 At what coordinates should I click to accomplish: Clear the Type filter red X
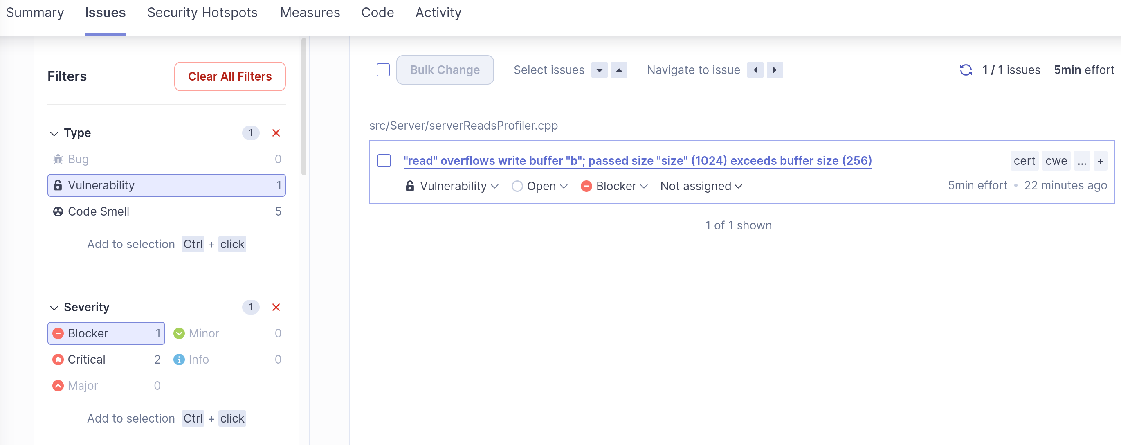tap(276, 133)
